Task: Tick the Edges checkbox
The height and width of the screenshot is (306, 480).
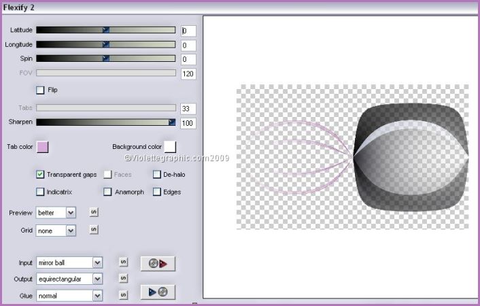Action: pos(157,192)
